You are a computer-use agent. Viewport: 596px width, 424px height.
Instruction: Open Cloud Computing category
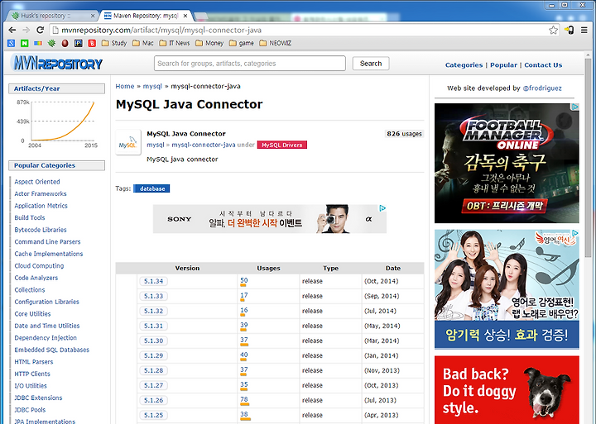[x=39, y=265]
